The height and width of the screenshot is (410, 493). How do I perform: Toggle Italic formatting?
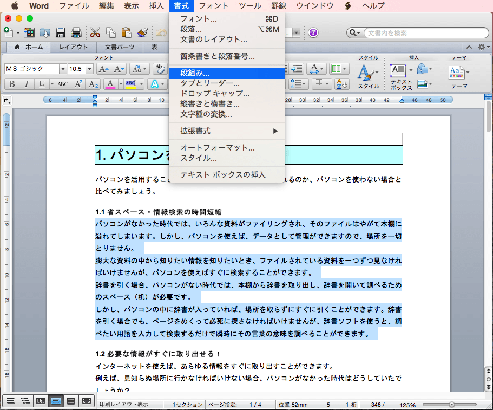(x=27, y=84)
